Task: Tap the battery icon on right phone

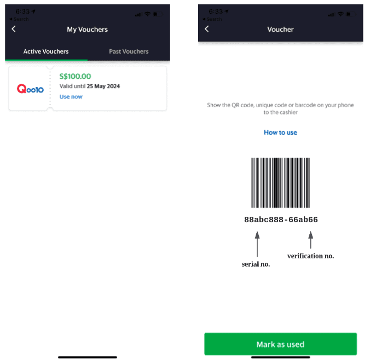Action: (x=351, y=14)
